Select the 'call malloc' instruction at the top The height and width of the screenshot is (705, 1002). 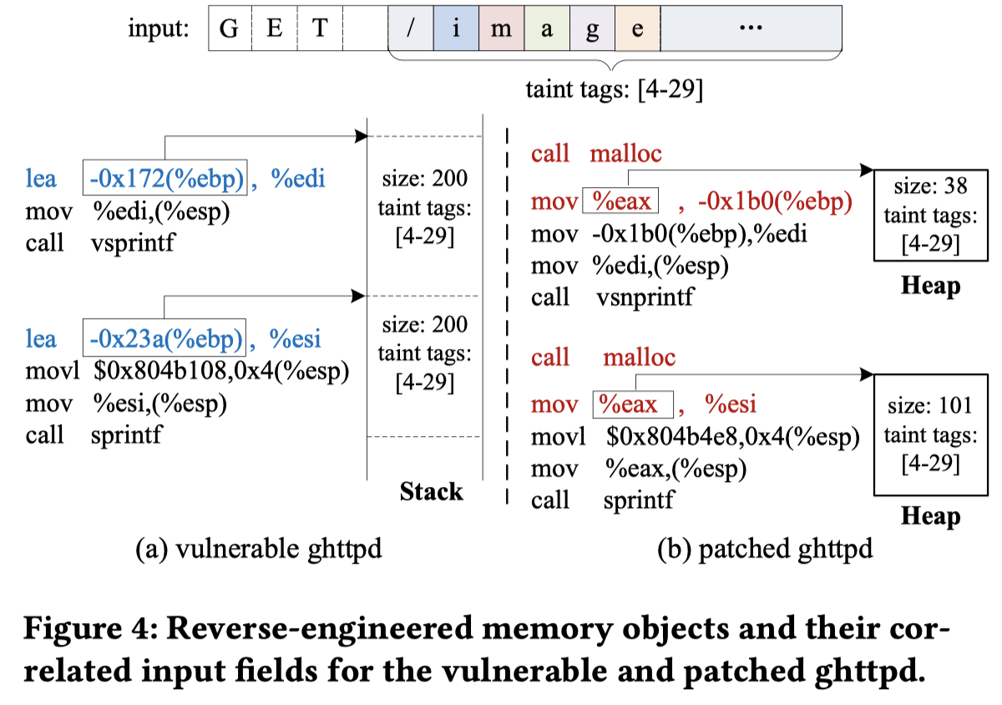597,154
